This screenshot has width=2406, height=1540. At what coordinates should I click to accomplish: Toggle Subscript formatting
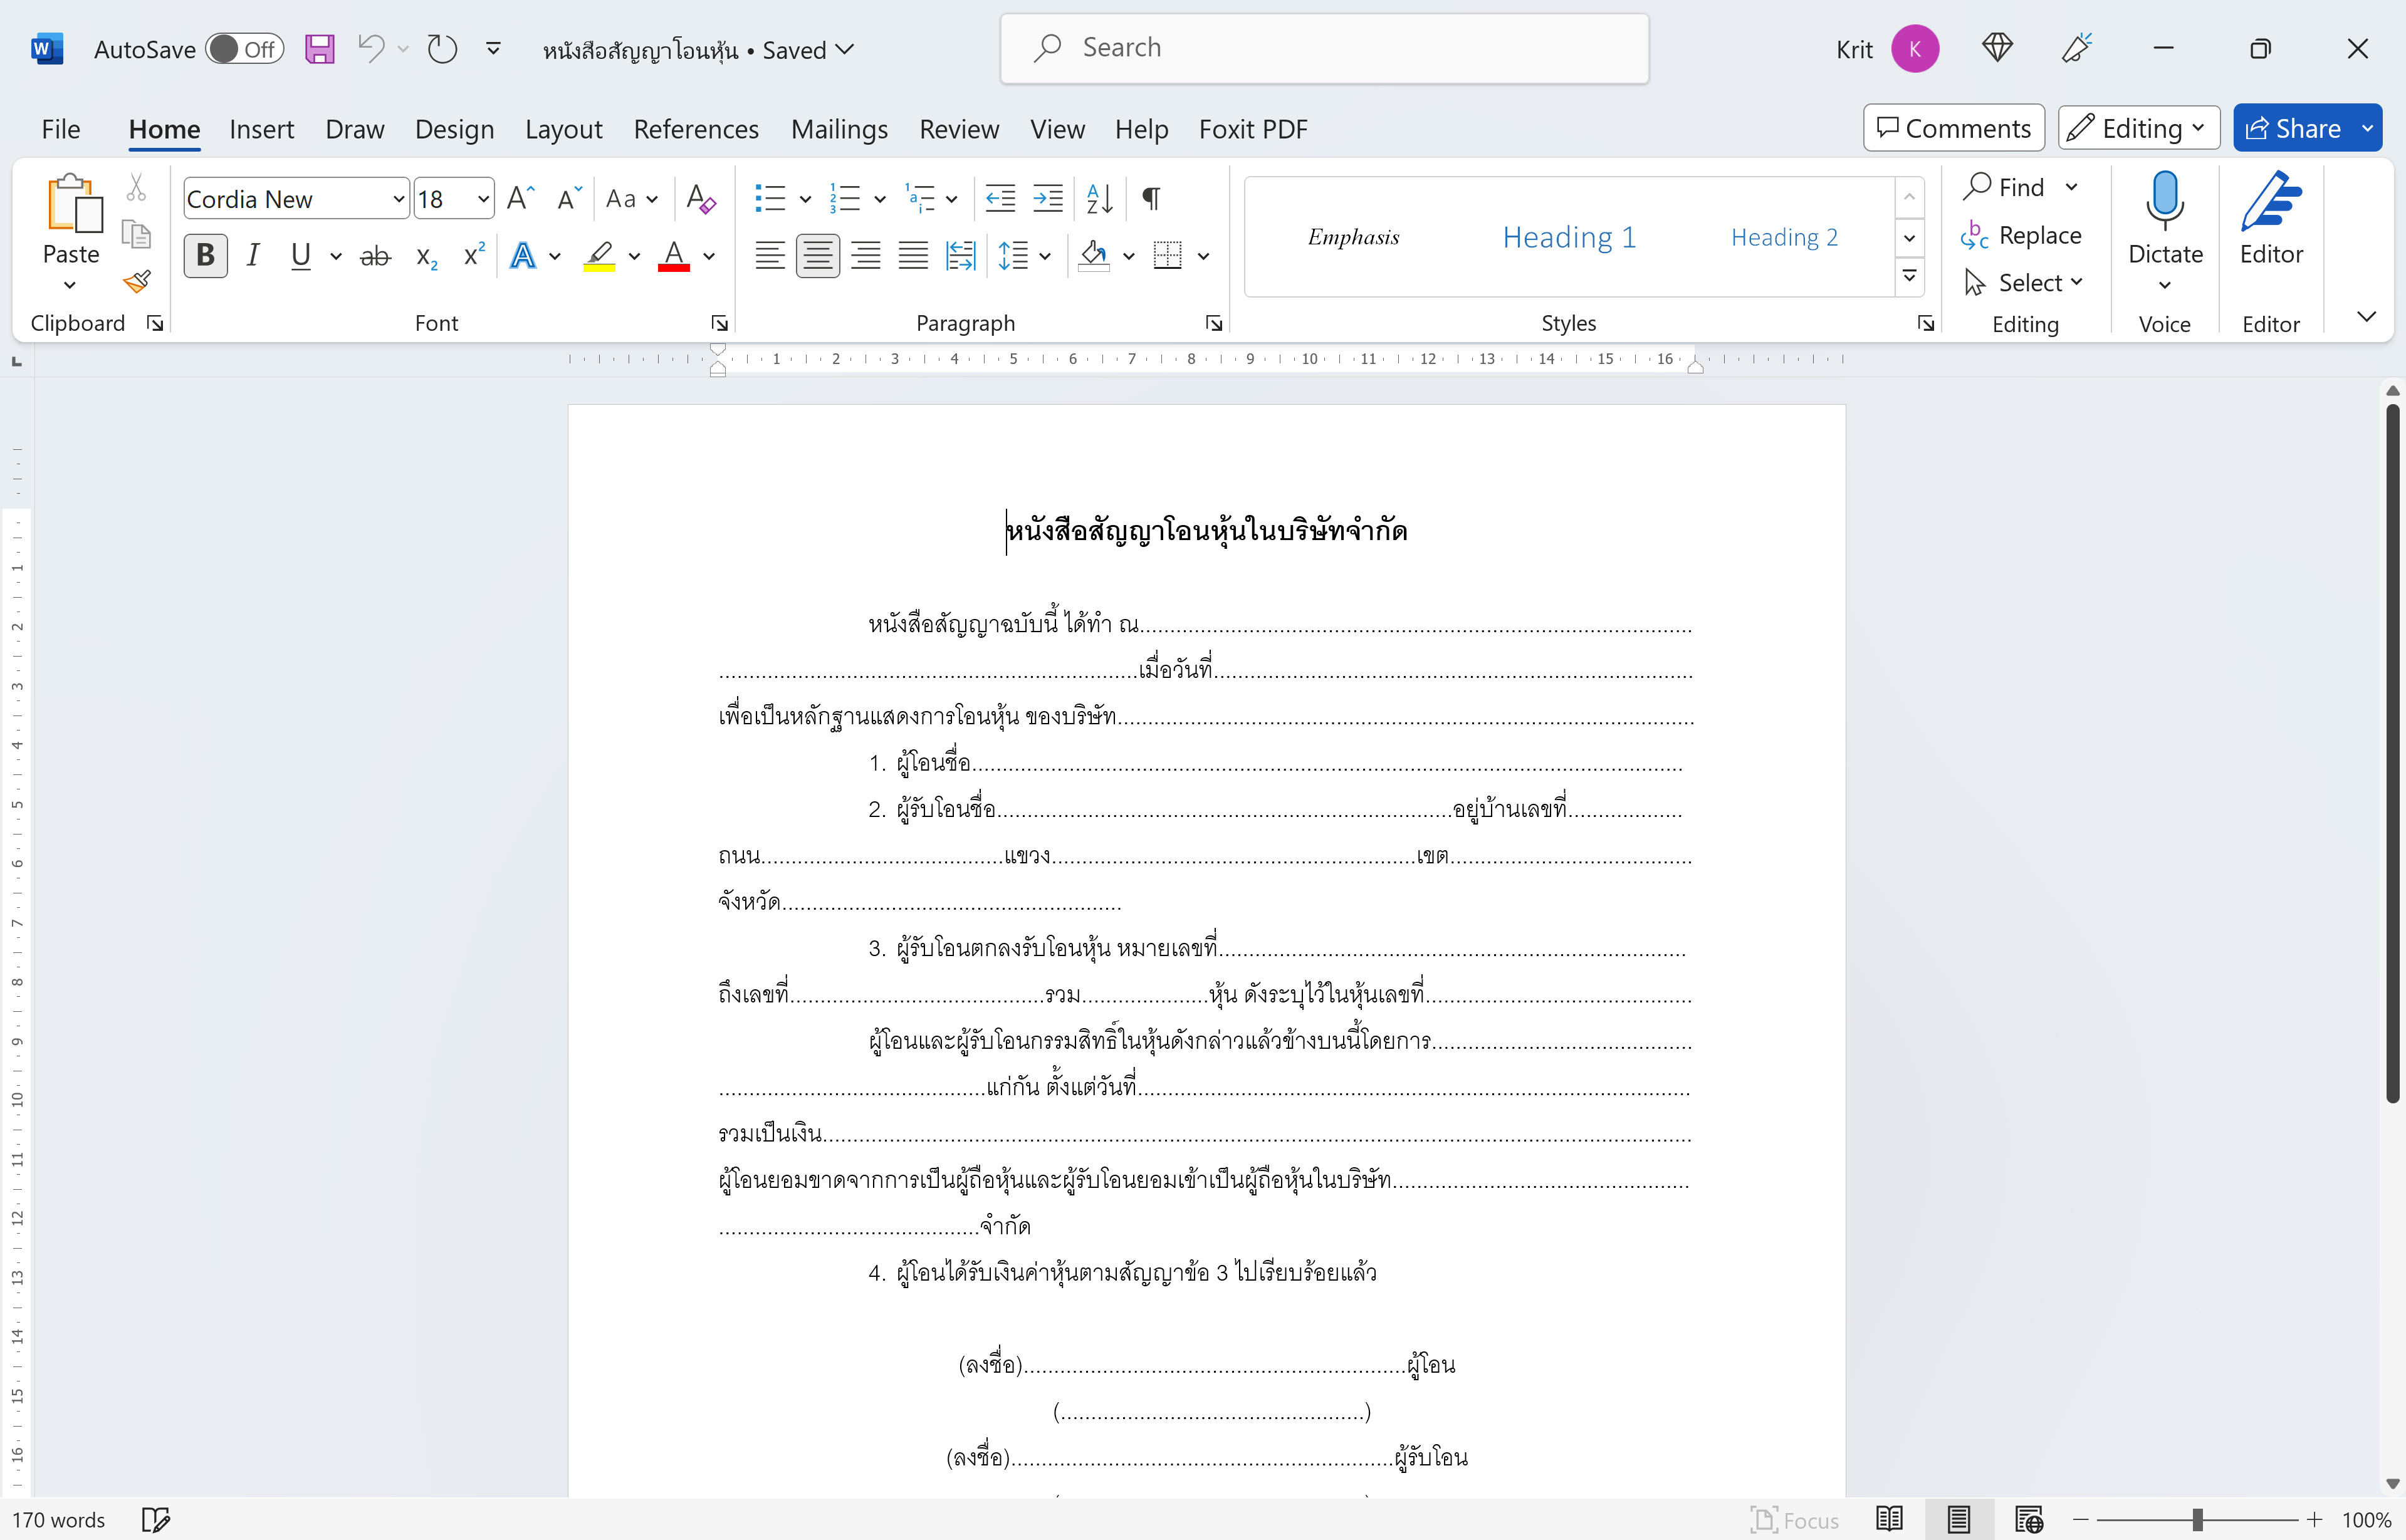click(426, 257)
